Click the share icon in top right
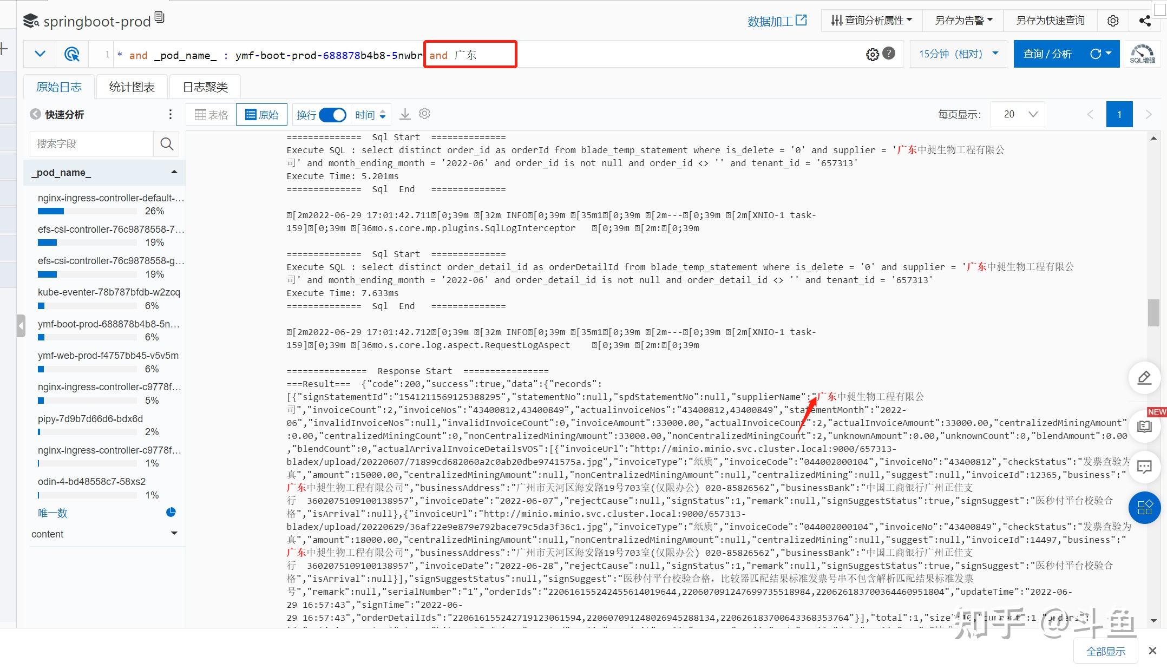The image size is (1167, 669). click(1144, 21)
